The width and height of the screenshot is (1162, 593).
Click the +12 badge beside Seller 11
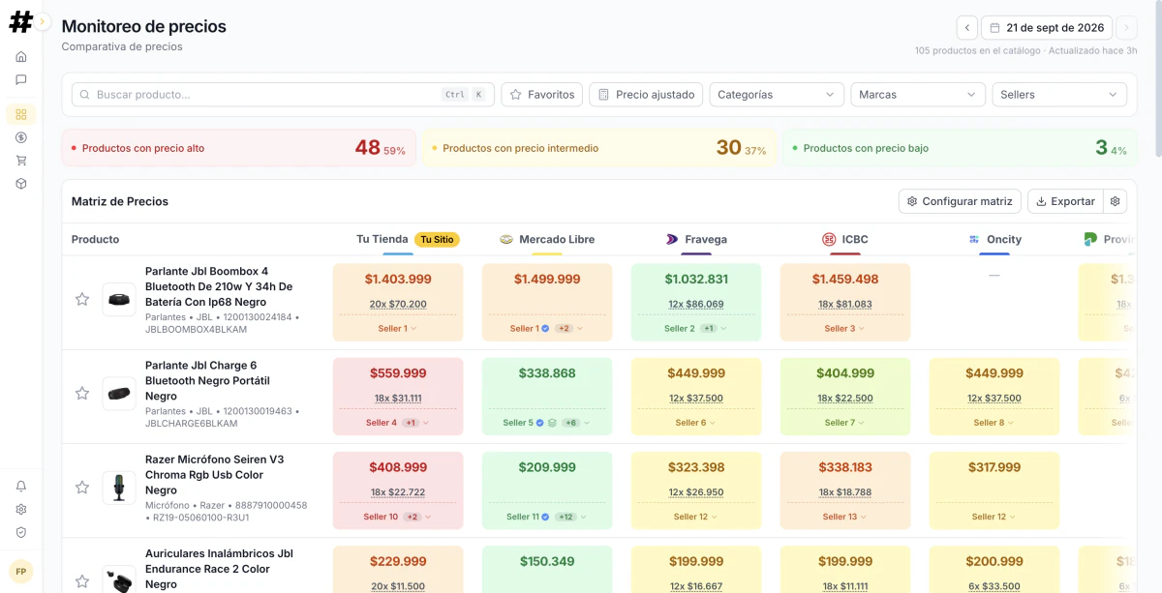[565, 517]
